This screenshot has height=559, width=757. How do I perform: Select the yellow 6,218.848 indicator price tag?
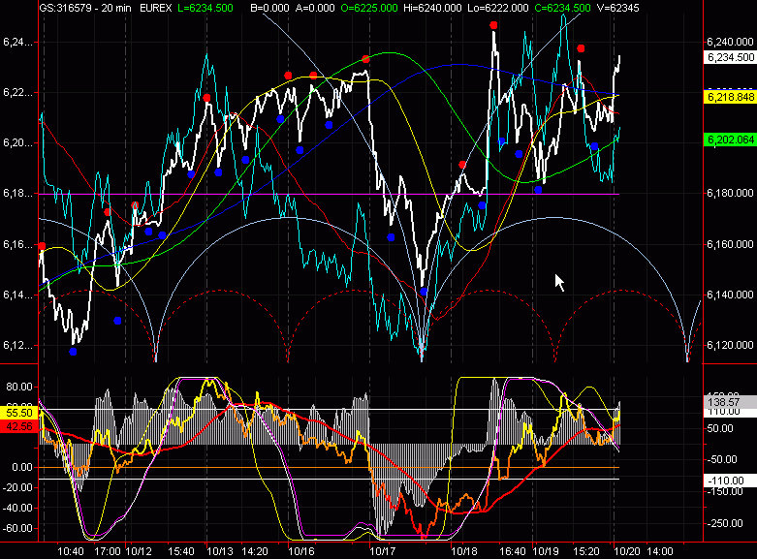(730, 97)
